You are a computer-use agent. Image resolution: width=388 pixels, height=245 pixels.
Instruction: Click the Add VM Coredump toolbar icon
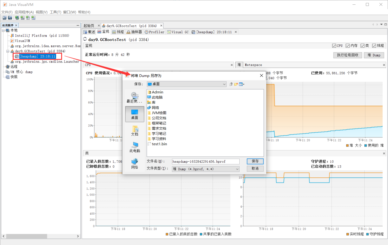(28, 18)
